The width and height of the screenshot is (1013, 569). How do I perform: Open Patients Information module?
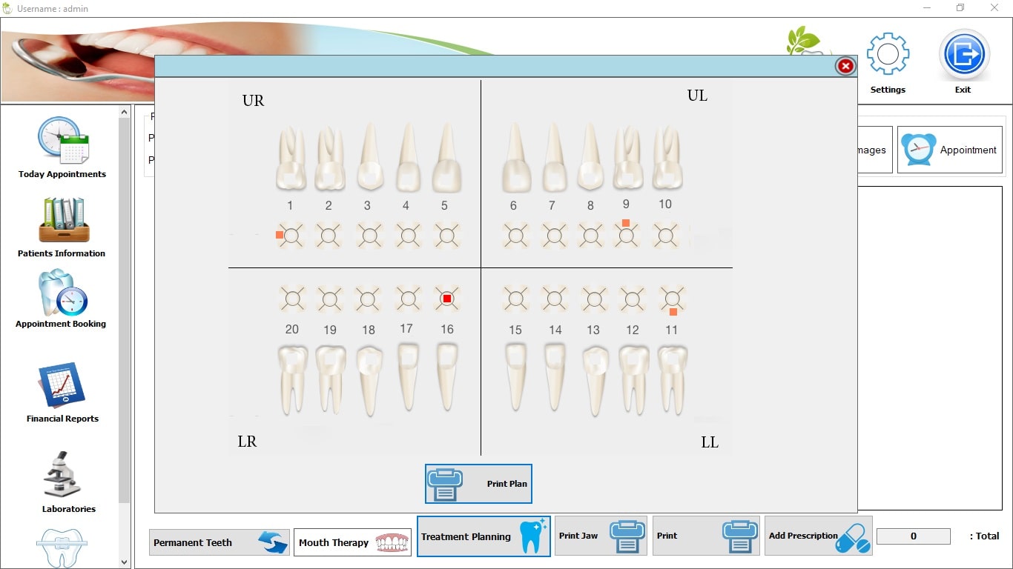(62, 227)
